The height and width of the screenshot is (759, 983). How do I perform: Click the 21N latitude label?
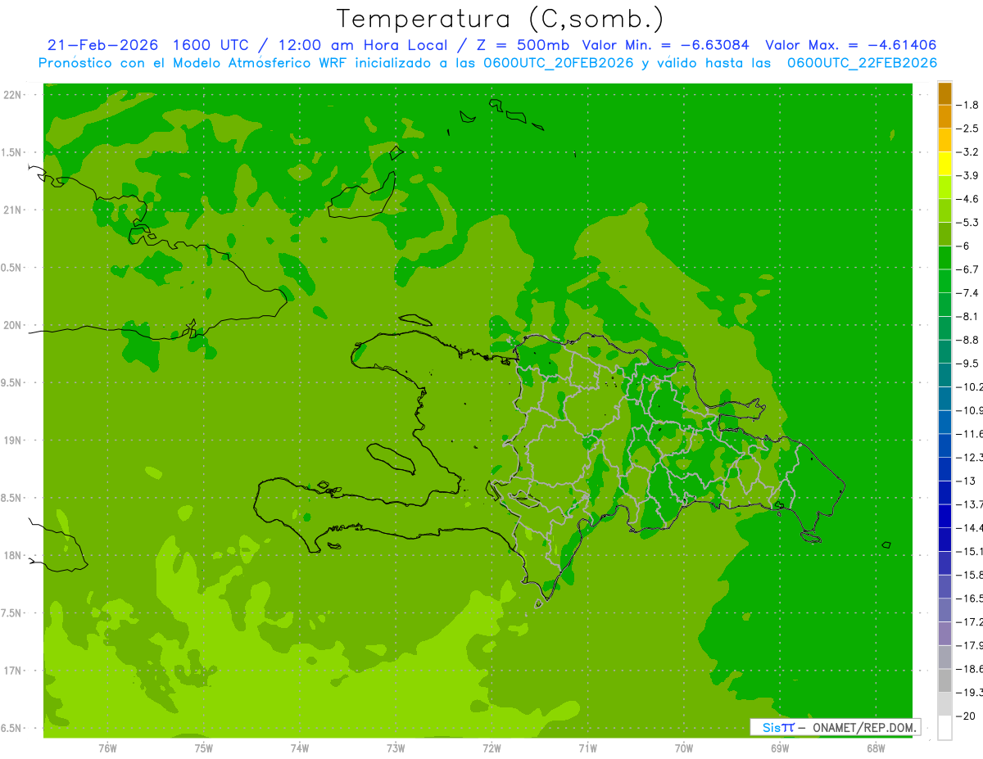pos(13,210)
